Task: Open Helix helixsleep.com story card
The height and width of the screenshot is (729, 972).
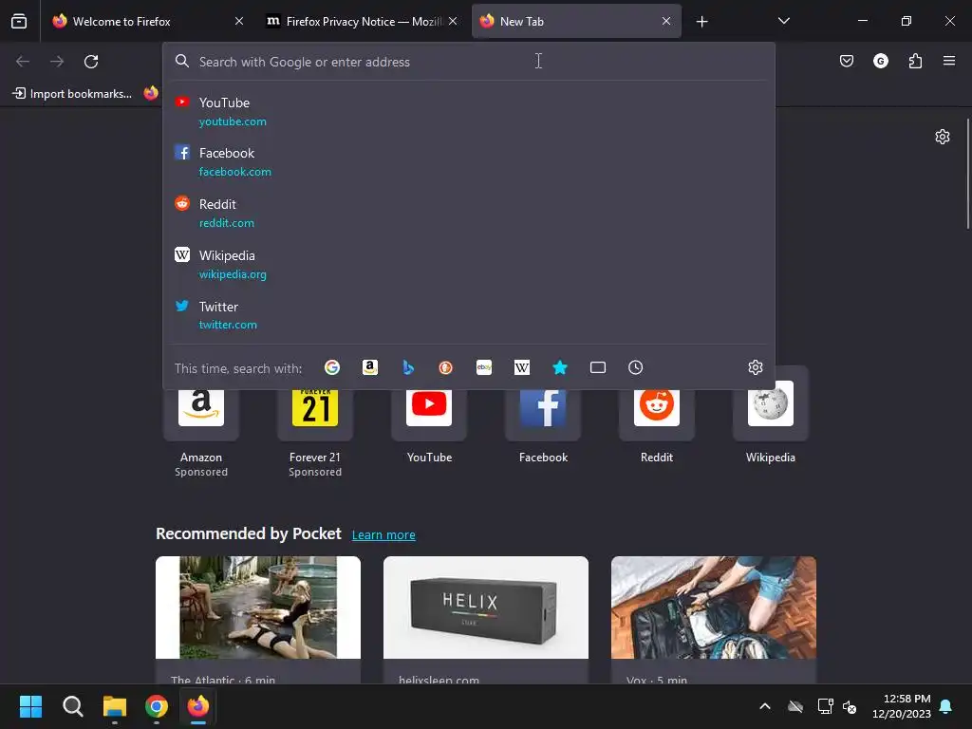Action: (x=486, y=620)
